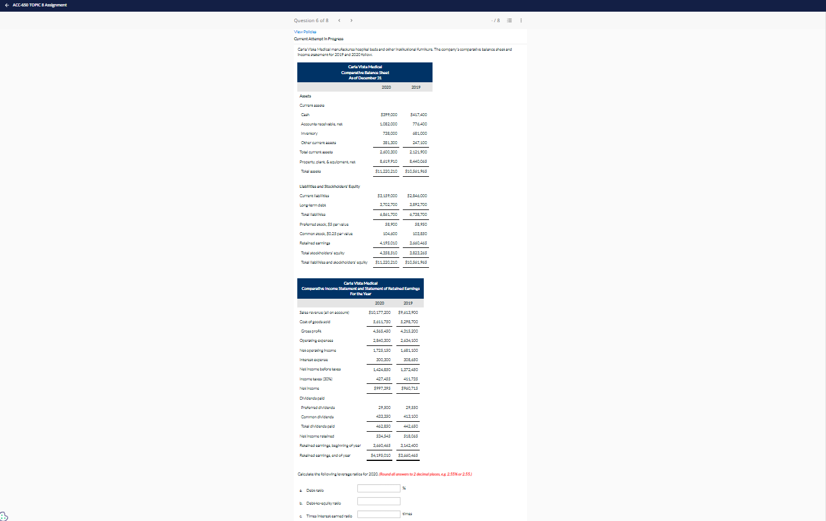
Task: Open the cookie icon at bottom-left corner
Action: tap(4, 516)
